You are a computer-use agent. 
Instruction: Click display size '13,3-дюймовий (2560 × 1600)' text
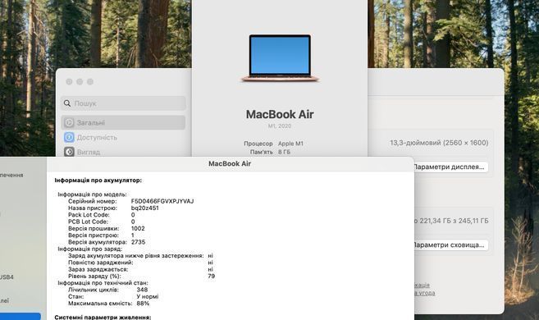coord(439,143)
